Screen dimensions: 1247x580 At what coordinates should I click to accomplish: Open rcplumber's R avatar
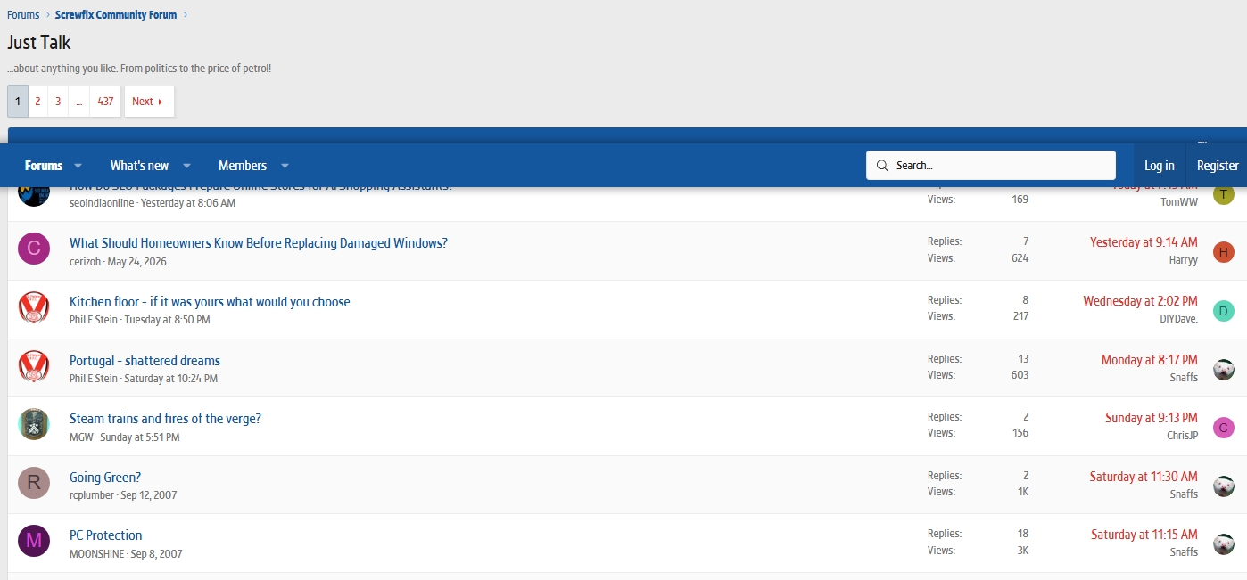pyautogui.click(x=34, y=483)
